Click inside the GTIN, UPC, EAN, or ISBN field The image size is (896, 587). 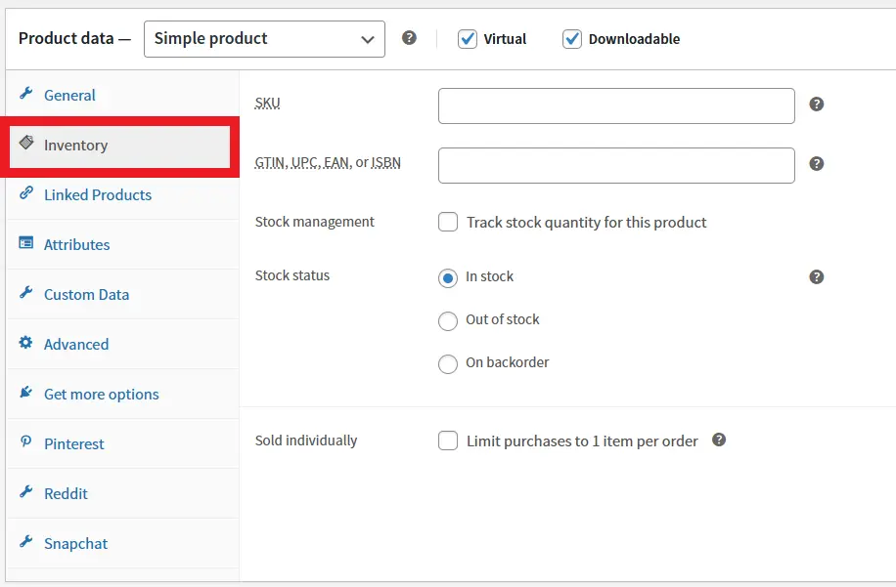[615, 165]
